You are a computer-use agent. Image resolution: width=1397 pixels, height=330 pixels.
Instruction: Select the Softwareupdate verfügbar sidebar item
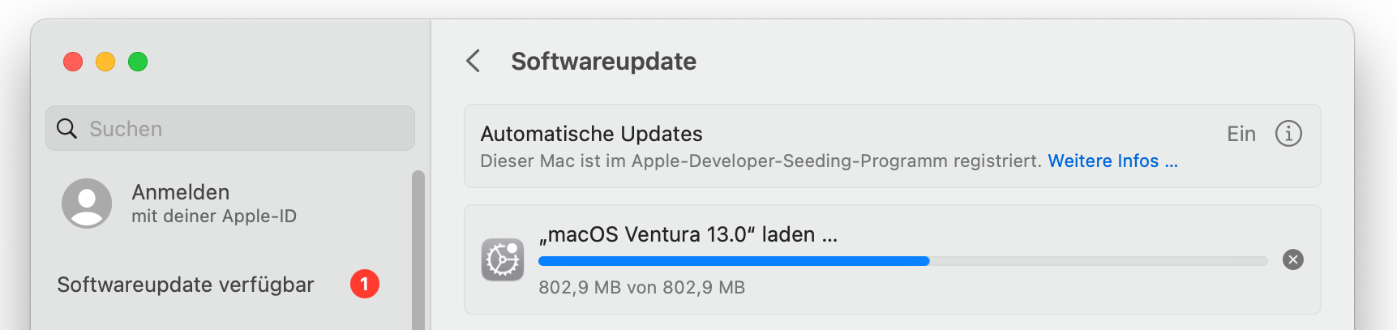click(x=186, y=285)
